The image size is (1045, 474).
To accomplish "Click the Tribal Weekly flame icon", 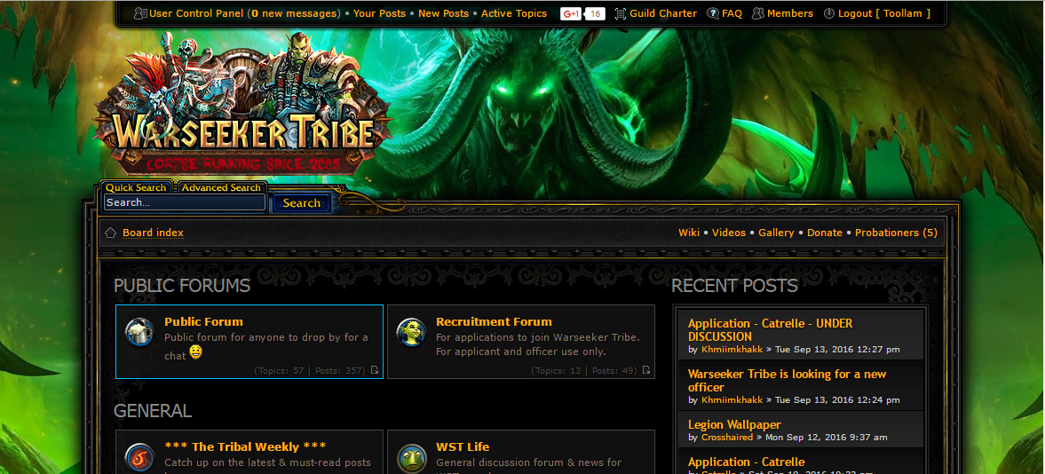I will pos(140,458).
